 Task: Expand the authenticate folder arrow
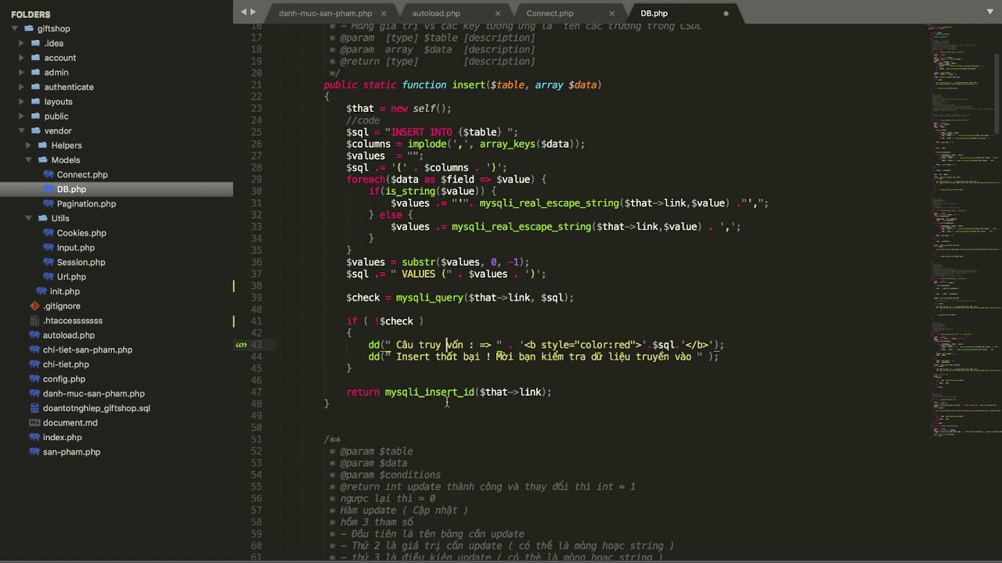21,88
